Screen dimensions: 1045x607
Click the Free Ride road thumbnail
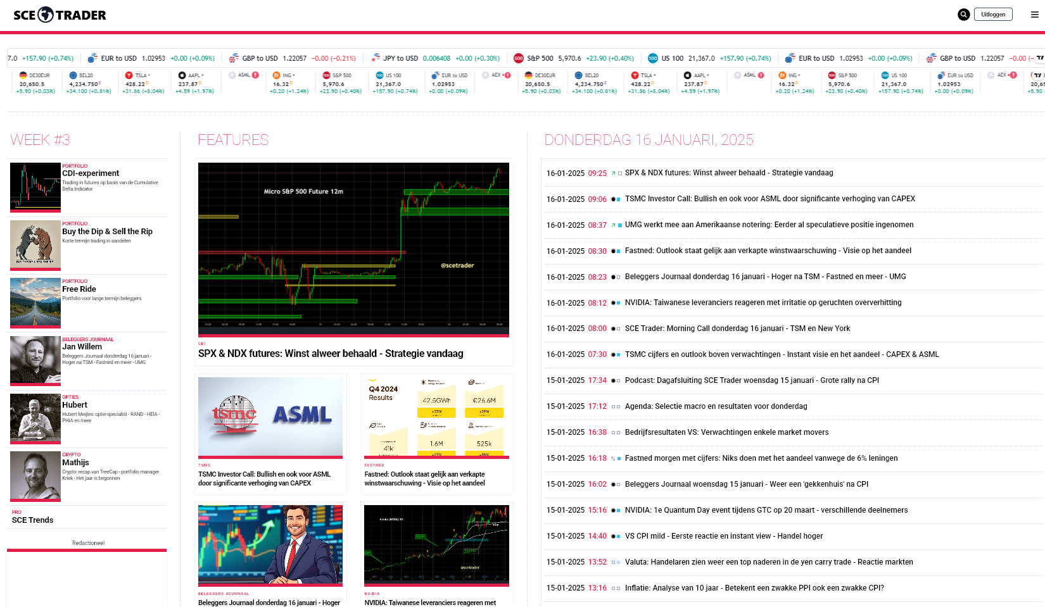point(35,303)
